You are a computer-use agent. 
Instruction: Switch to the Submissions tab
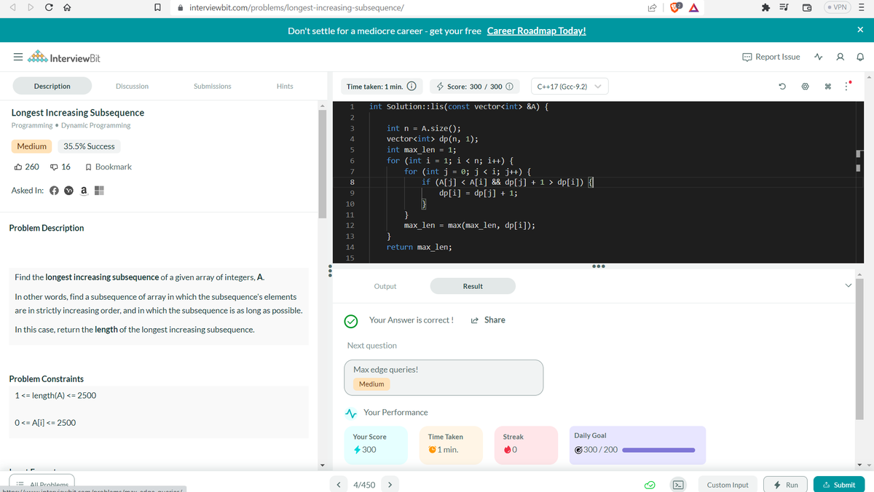(212, 86)
